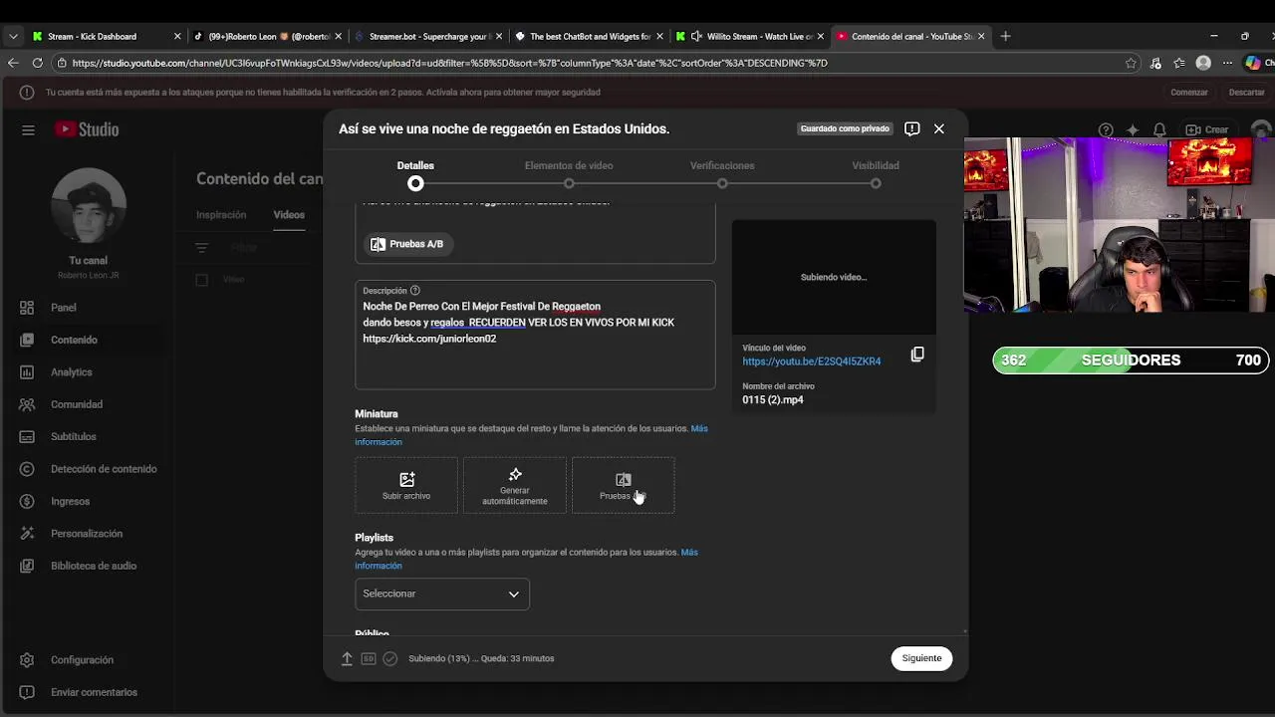1275x717 pixels.
Task: Select Generar automáticamente thumbnail option
Action: pyautogui.click(x=515, y=486)
